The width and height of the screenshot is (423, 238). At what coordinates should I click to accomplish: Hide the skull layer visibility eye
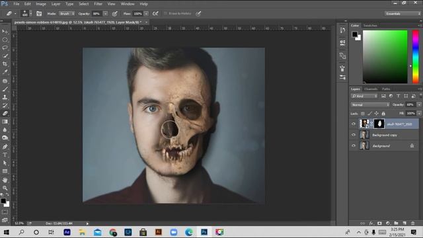tap(354, 124)
